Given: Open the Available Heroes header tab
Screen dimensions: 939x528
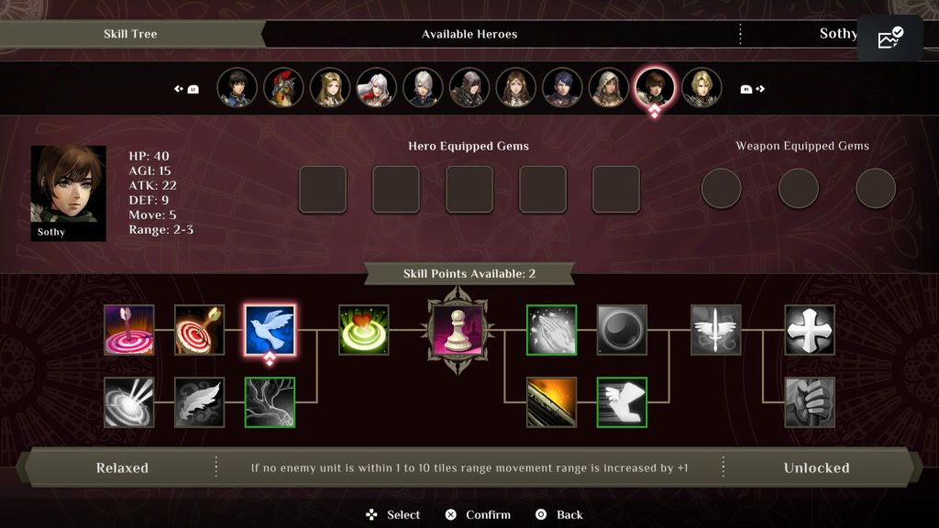Looking at the screenshot, I should click(x=469, y=34).
